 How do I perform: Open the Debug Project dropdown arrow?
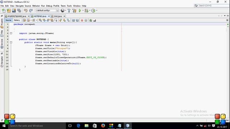(89, 10)
